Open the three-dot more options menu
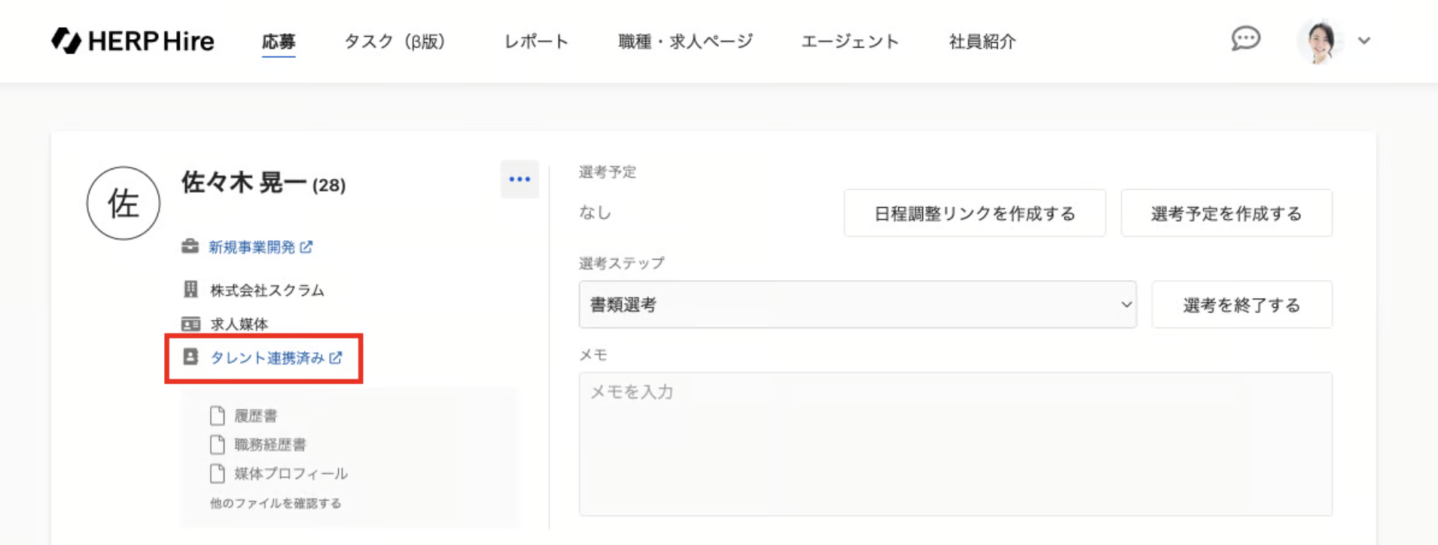The height and width of the screenshot is (545, 1438). point(519,179)
